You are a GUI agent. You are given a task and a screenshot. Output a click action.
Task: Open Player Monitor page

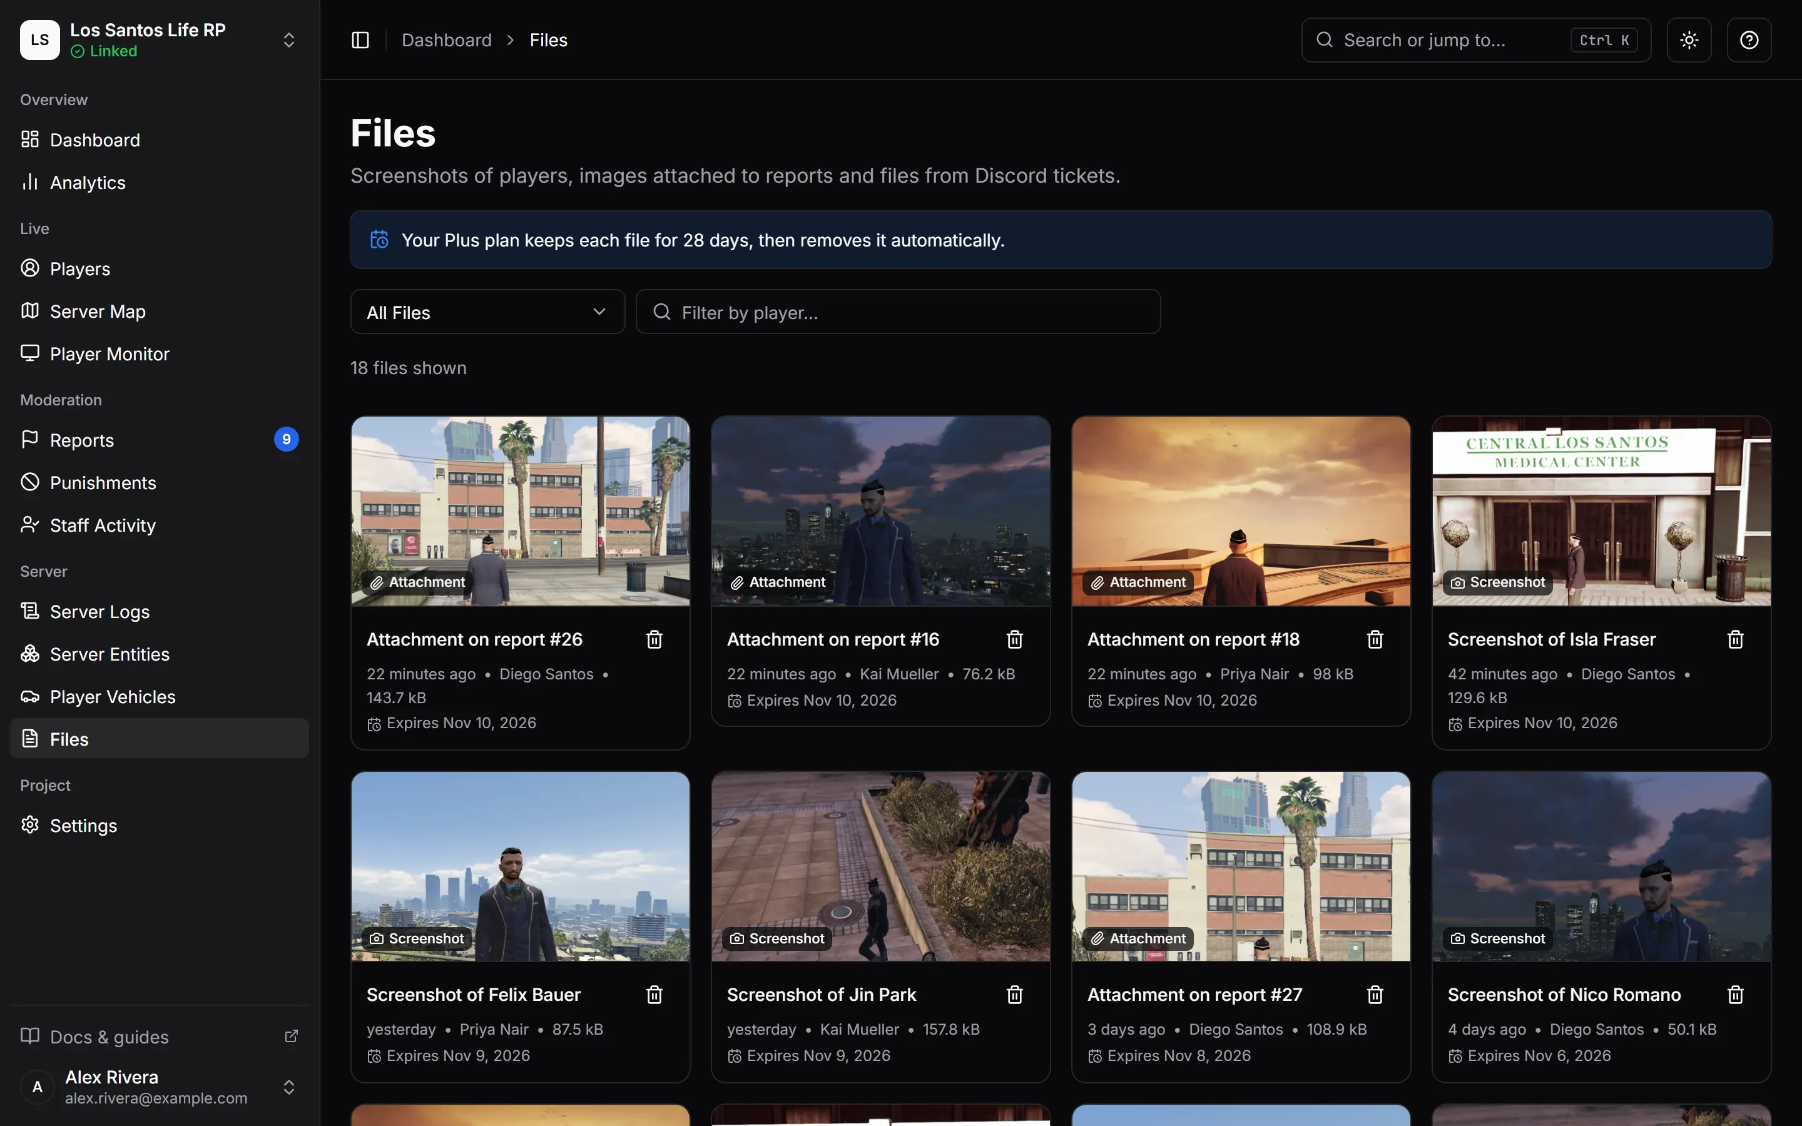tap(160, 353)
